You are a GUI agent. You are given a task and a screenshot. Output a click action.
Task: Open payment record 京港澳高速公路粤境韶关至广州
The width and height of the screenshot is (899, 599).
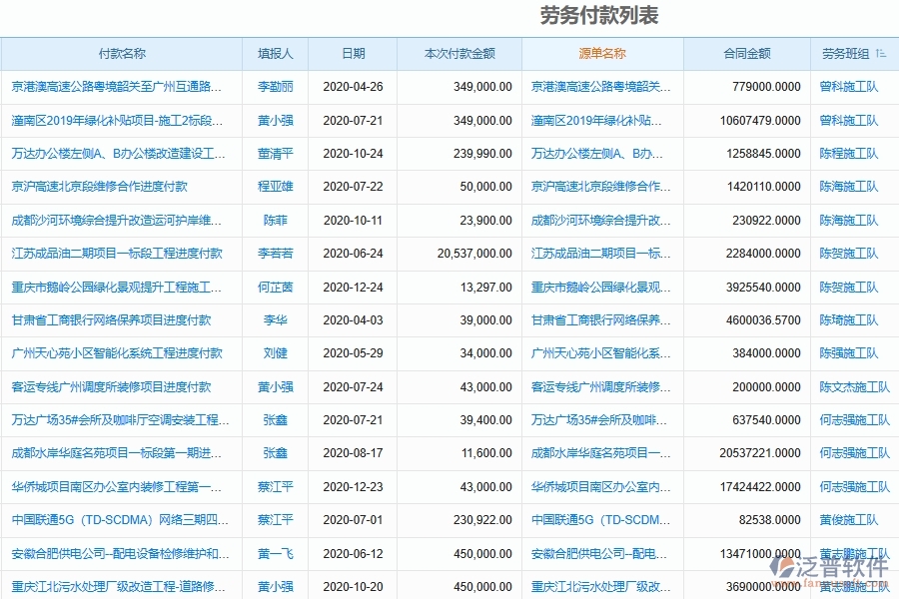point(115,87)
